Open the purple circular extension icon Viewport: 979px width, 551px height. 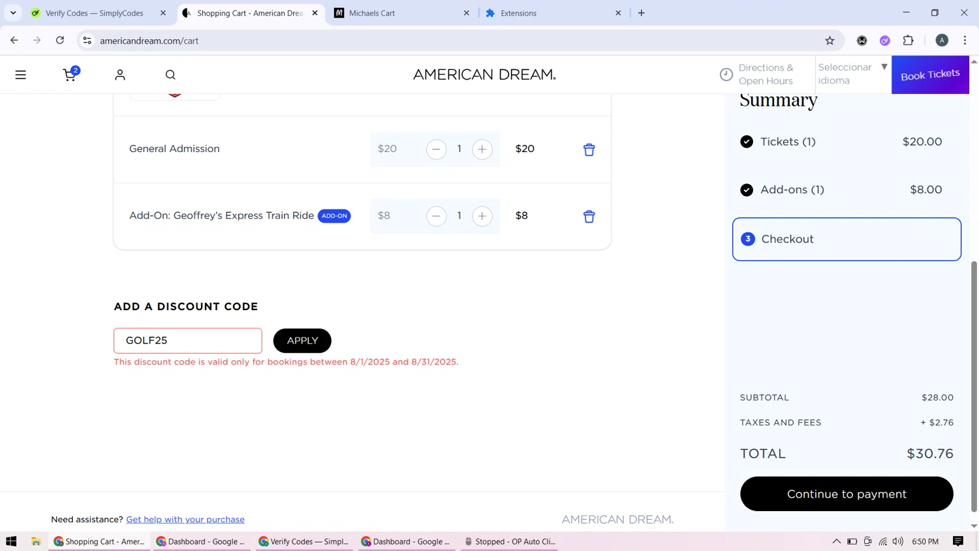point(885,40)
